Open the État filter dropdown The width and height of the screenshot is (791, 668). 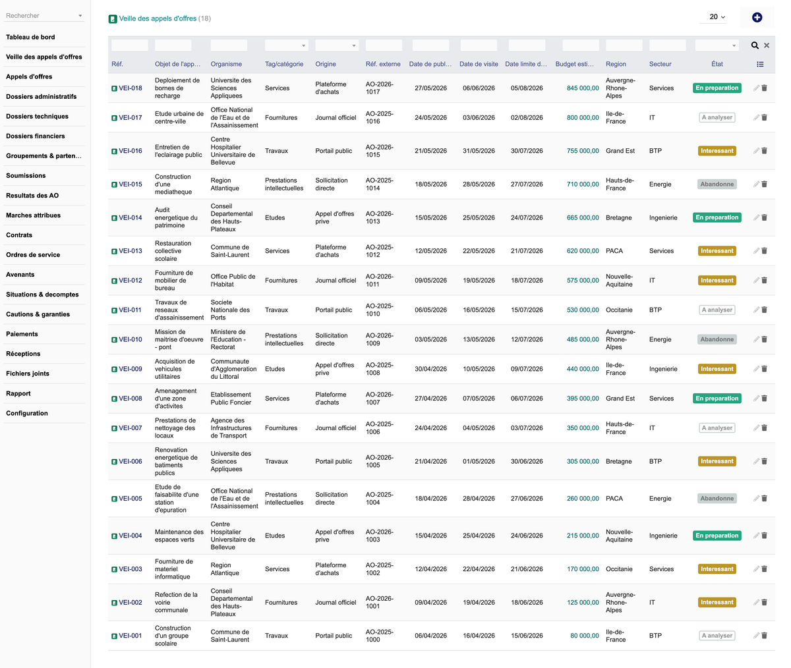(717, 45)
